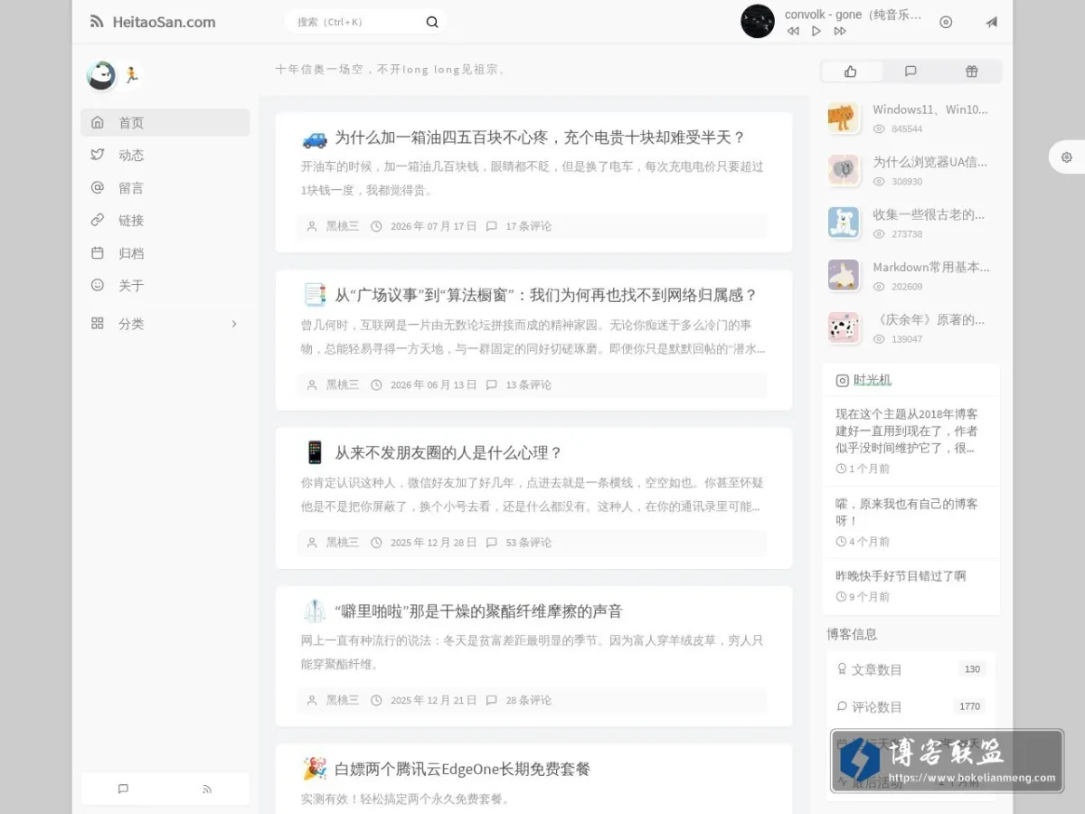
Task: Open moment 现在这个主题从2018年博客
Action: tap(907, 431)
